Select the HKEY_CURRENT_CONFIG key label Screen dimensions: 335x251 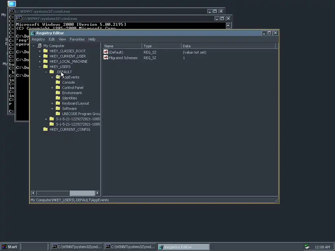tap(70, 129)
